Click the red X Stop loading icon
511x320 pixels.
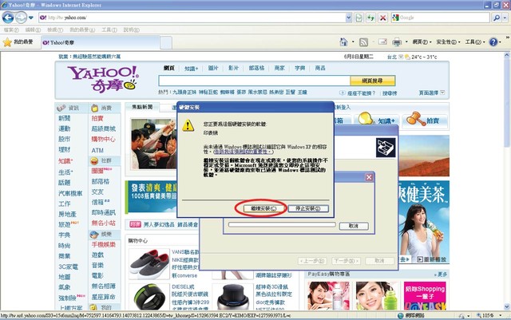(383, 18)
